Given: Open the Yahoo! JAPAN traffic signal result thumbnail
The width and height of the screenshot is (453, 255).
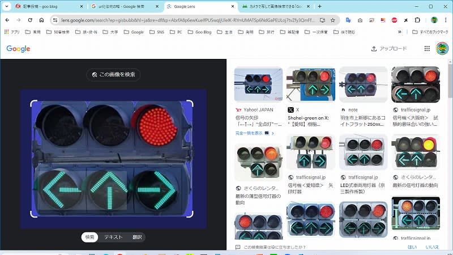Looking at the screenshot, I should [x=258, y=84].
